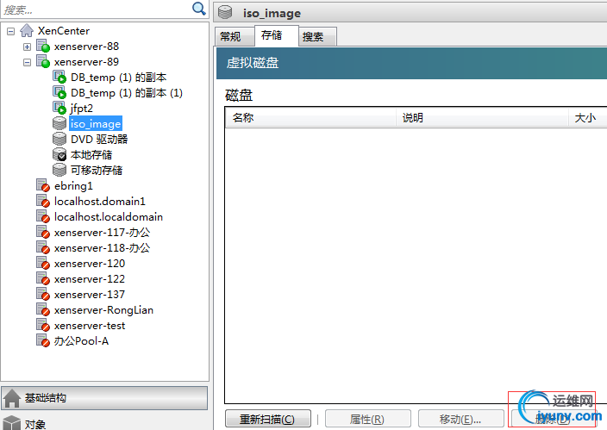Select XenCenter in the tree
This screenshot has height=430, width=607.
point(64,31)
